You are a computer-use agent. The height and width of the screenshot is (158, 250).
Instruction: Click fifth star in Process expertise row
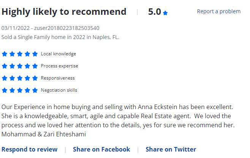35,66
